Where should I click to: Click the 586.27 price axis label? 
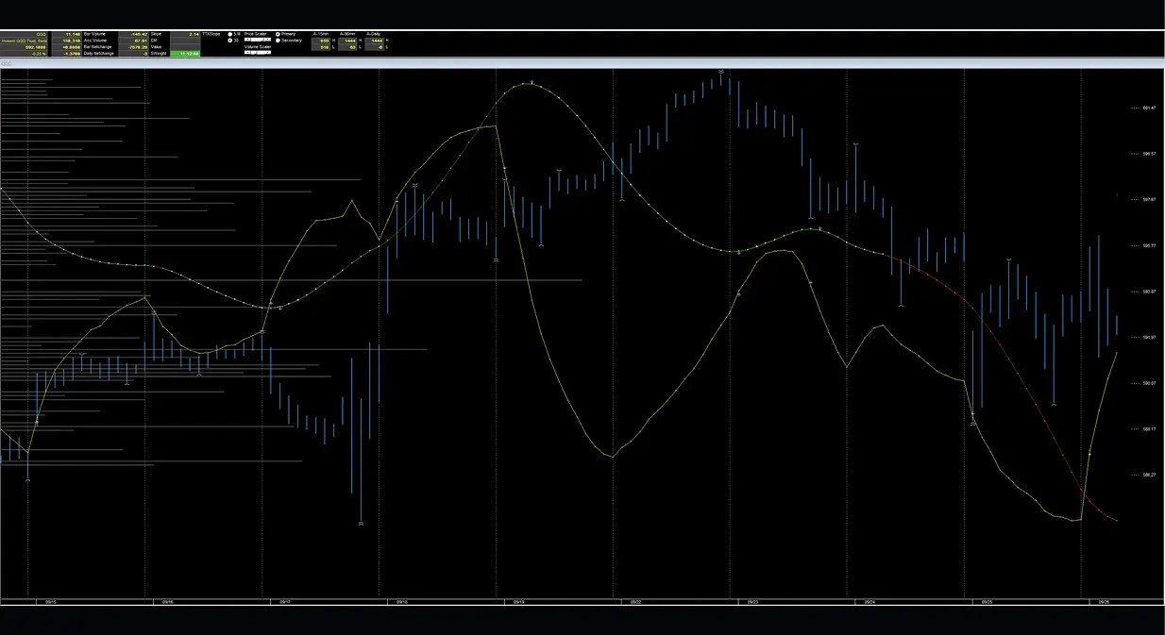click(1148, 475)
